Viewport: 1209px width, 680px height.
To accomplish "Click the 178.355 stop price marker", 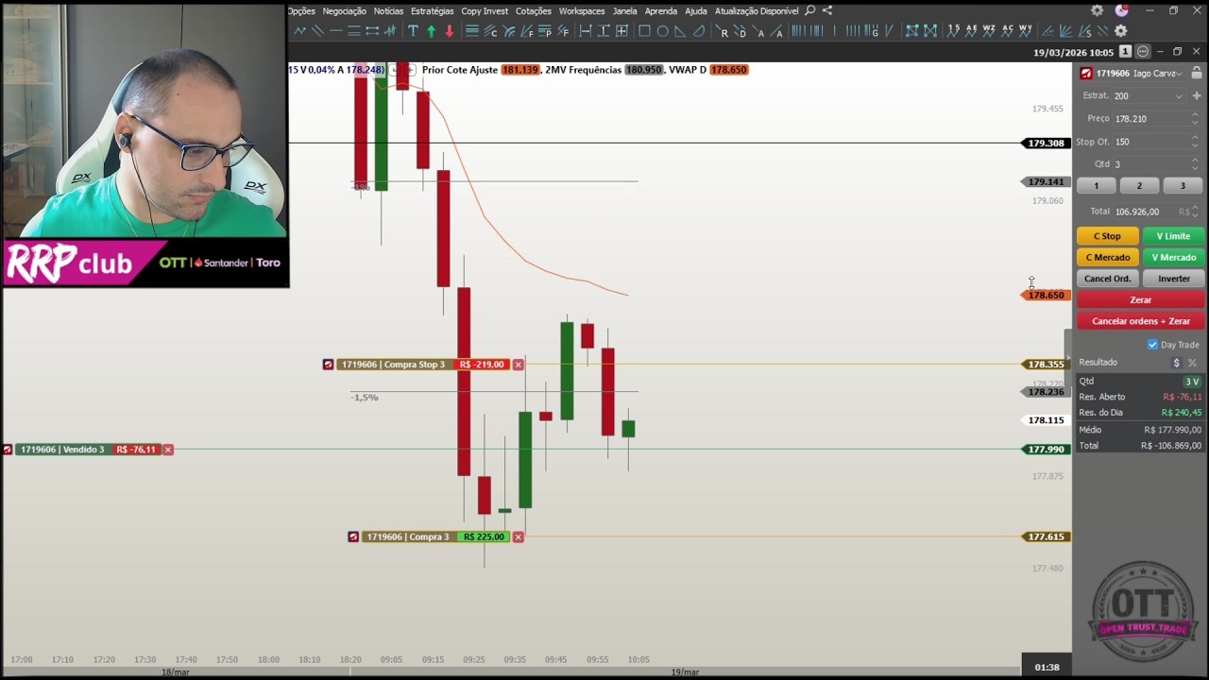I will click(x=1046, y=365).
